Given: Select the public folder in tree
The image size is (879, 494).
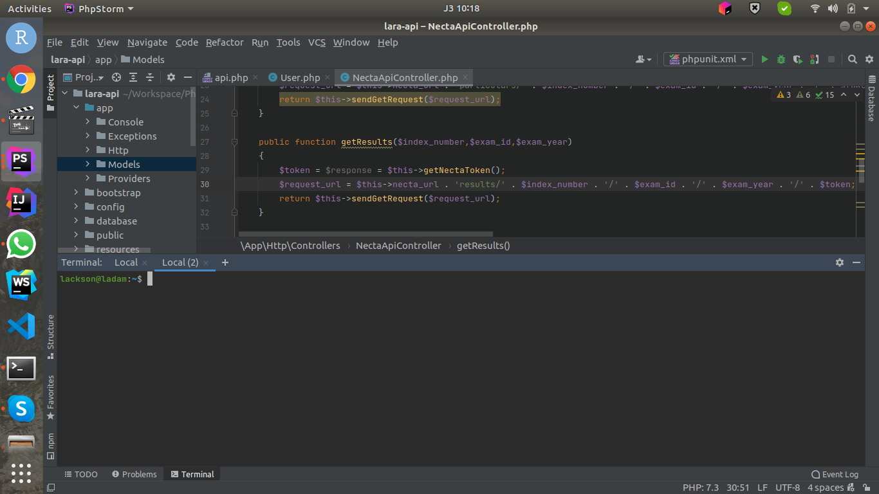Looking at the screenshot, I should [109, 235].
